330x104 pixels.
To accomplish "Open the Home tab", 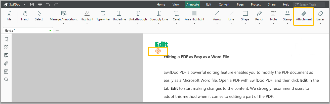I will [161, 5].
